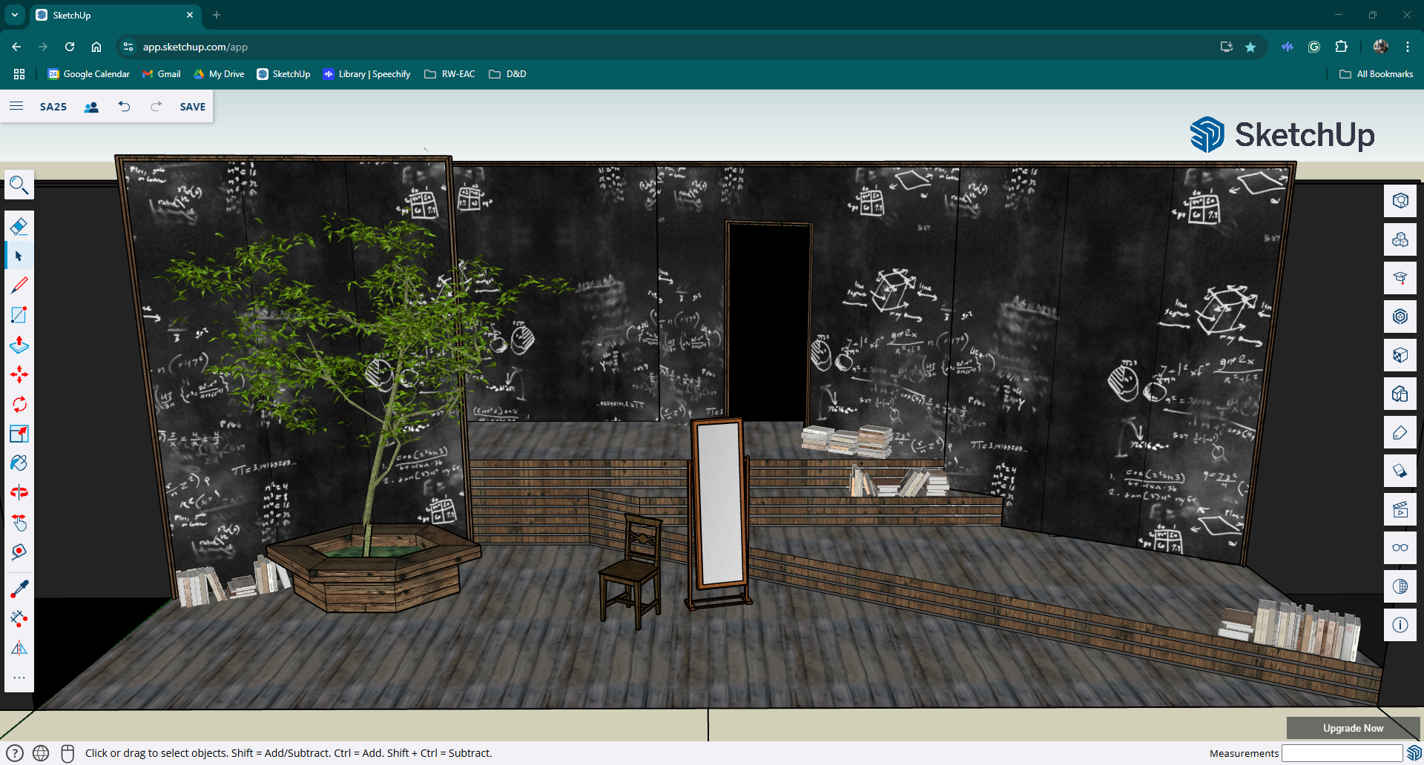Open the D&D bookmarks folder
The image size is (1424, 765).
[508, 74]
